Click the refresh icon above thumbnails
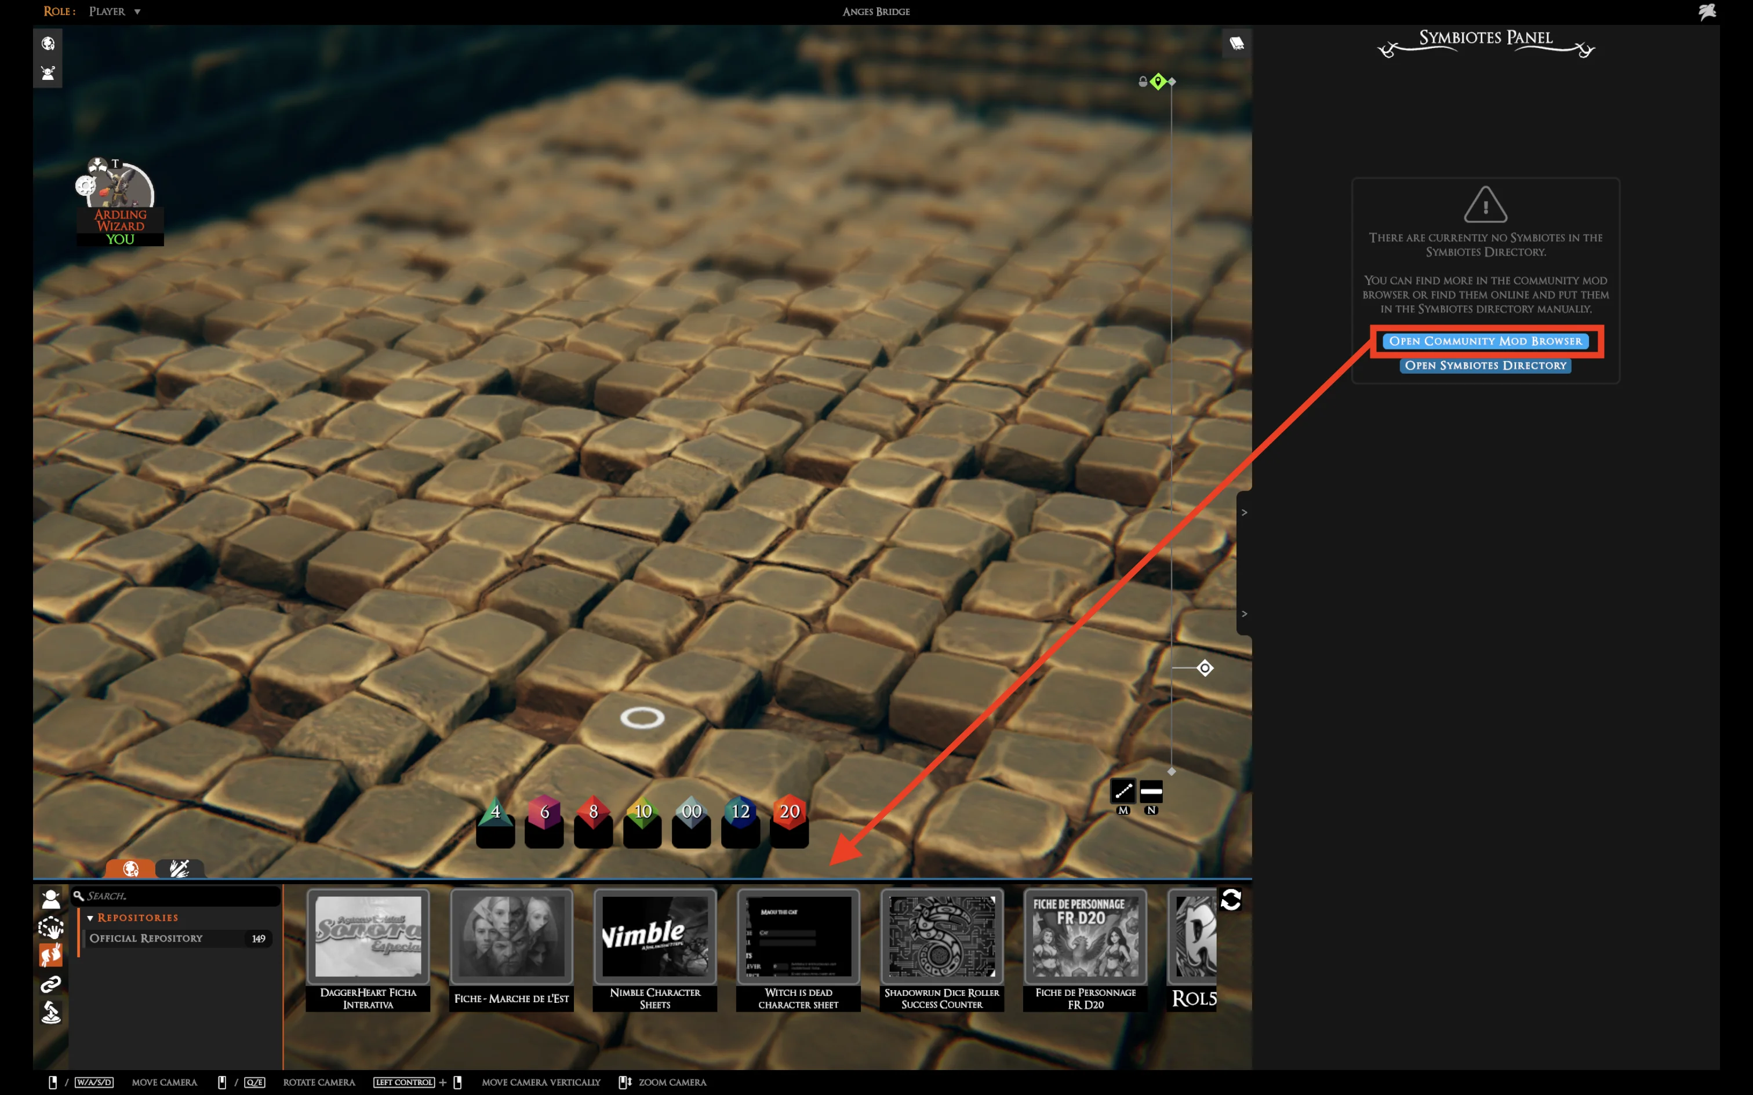The image size is (1753, 1095). point(1231,899)
